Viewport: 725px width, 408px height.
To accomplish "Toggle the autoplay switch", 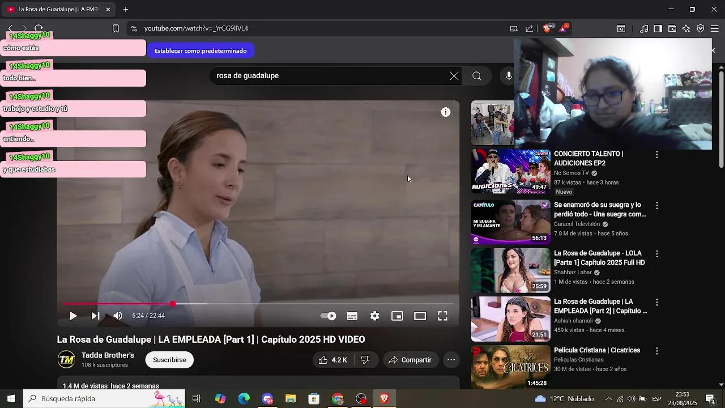I will pyautogui.click(x=328, y=316).
